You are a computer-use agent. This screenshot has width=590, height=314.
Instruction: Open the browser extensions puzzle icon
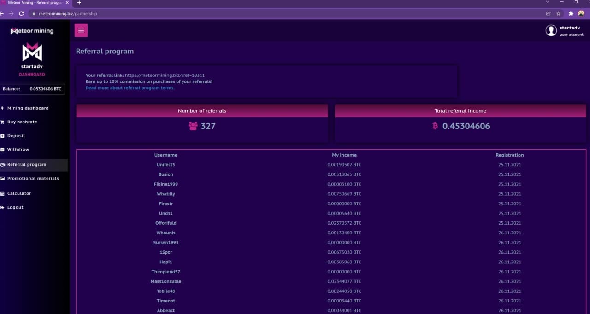point(571,13)
